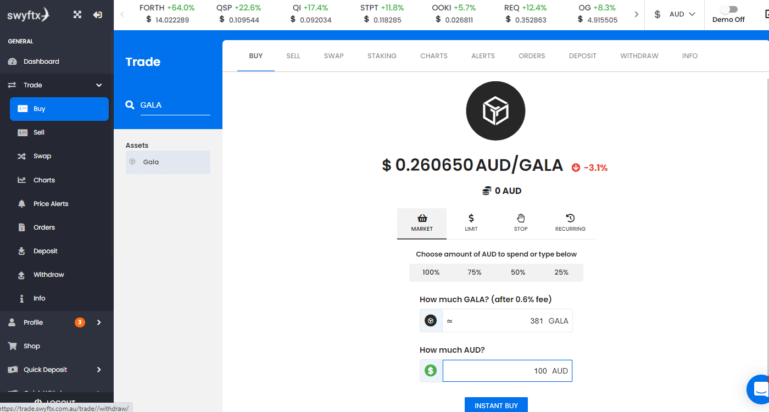Viewport: 769px width, 412px height.
Task: Click the INSTANT BUY button
Action: point(496,405)
